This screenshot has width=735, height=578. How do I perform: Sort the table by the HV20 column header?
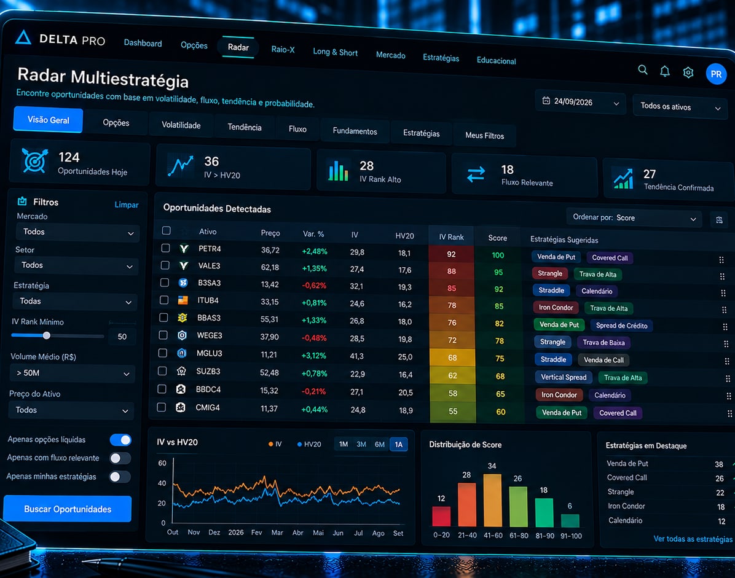(x=404, y=236)
